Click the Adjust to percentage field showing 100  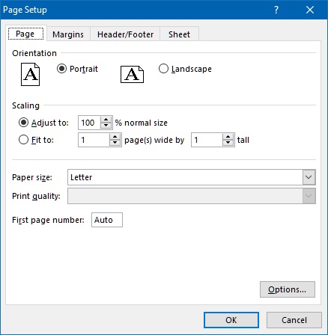(x=89, y=123)
